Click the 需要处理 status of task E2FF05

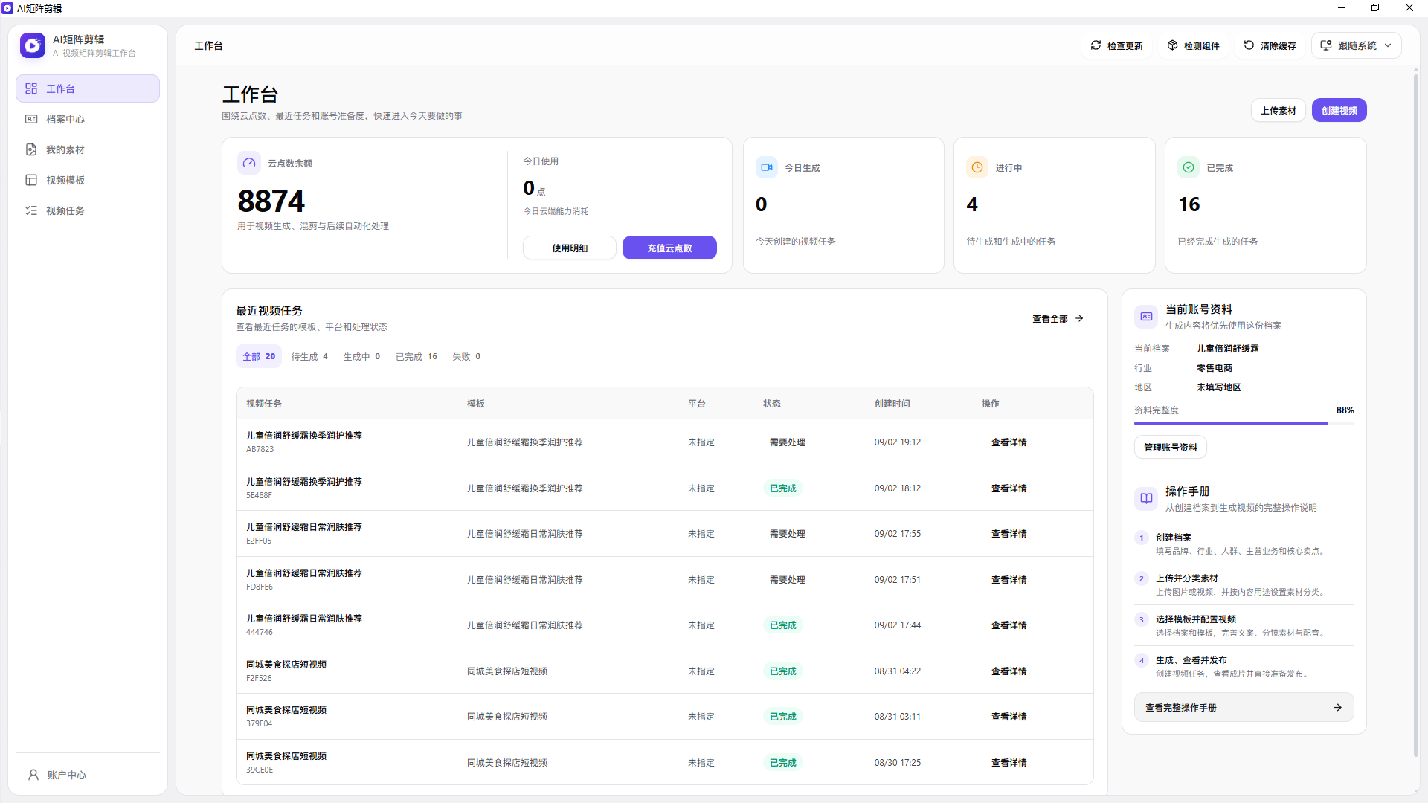coord(787,534)
